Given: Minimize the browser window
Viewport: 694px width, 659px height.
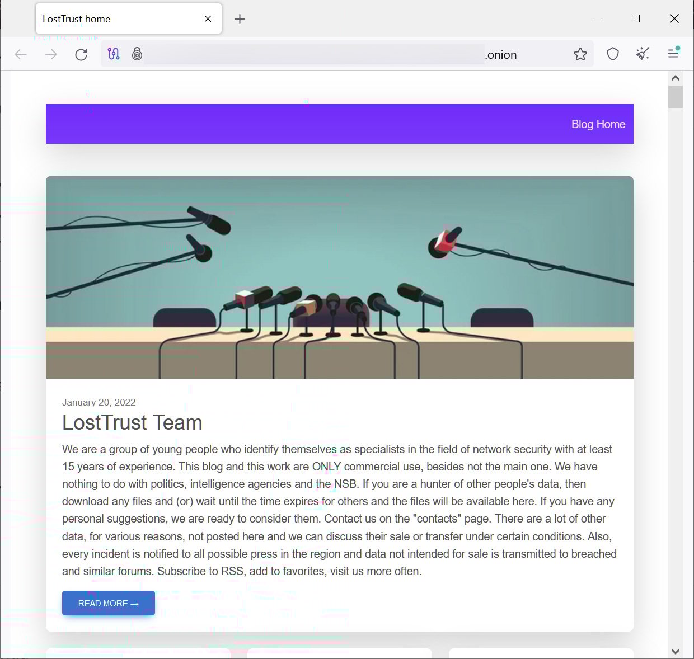Looking at the screenshot, I should 597,18.
